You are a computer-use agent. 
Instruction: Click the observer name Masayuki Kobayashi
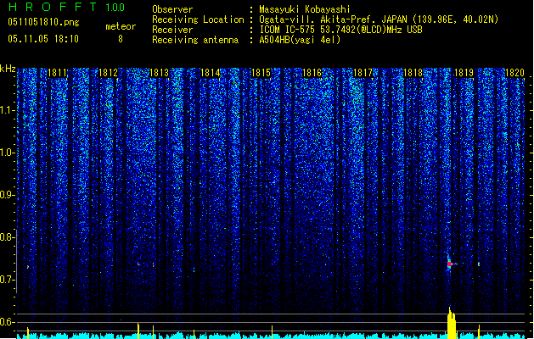coord(305,9)
